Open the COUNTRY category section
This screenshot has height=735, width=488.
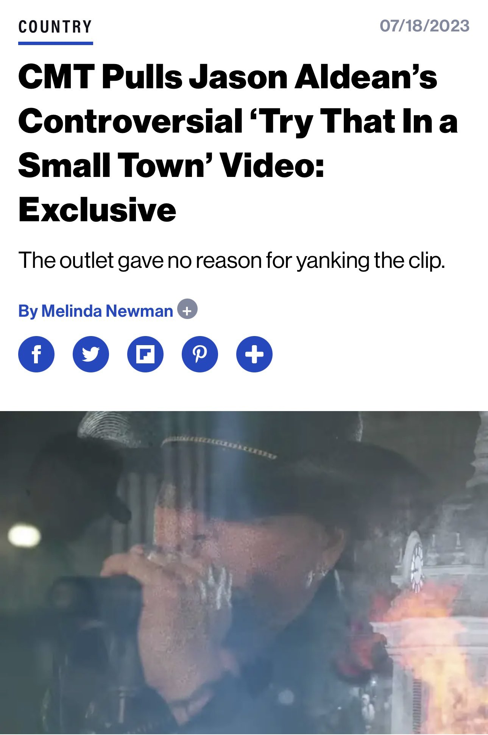(x=55, y=27)
